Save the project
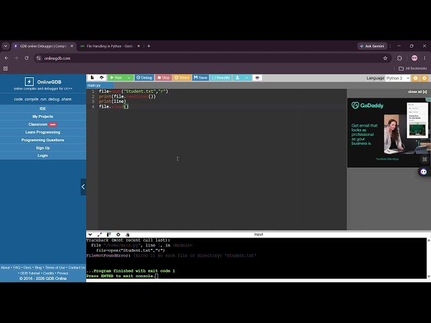The width and height of the screenshot is (431, 323). pos(201,78)
